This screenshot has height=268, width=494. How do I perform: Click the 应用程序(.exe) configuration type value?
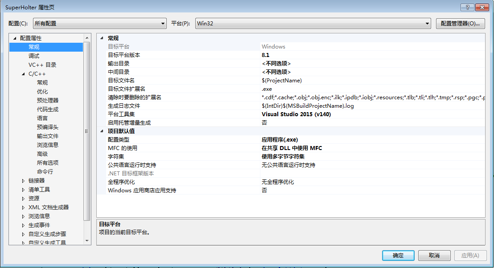[x=373, y=140]
